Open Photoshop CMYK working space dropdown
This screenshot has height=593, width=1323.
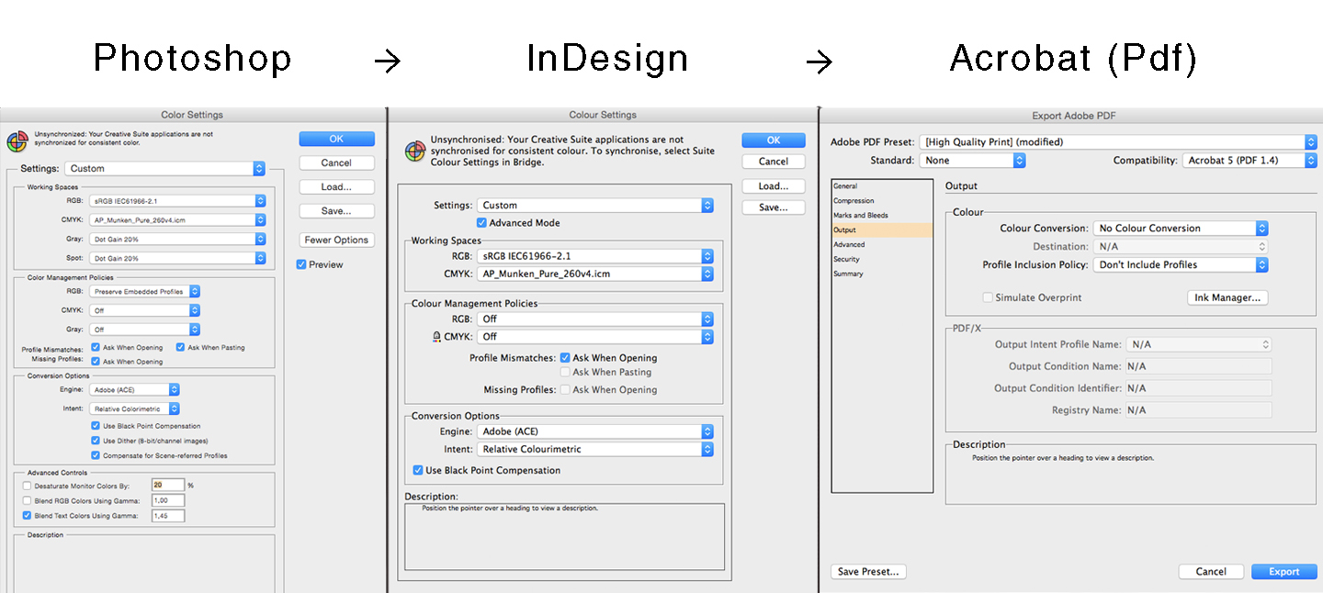tap(177, 219)
